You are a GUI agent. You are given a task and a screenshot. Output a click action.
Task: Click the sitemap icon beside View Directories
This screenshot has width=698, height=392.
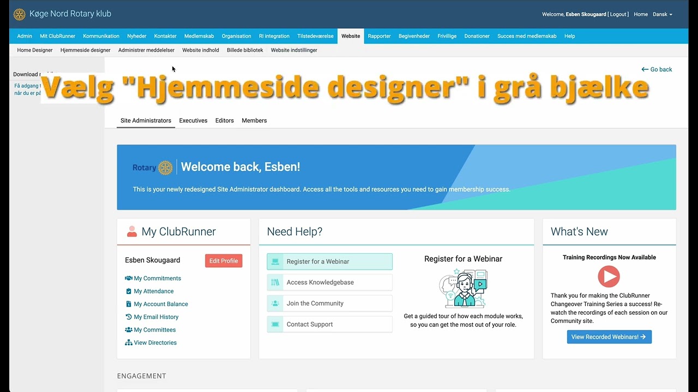point(129,342)
